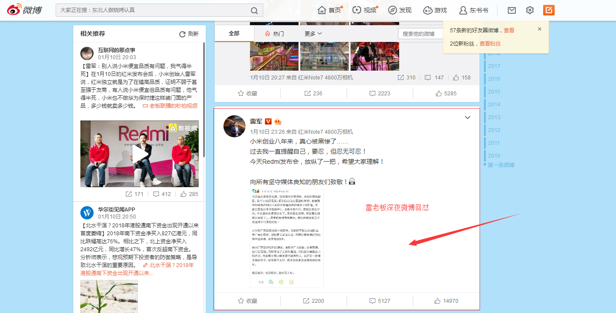Click 收藏 on the post with 5127 comments
This screenshot has height=313, width=616.
tap(247, 301)
